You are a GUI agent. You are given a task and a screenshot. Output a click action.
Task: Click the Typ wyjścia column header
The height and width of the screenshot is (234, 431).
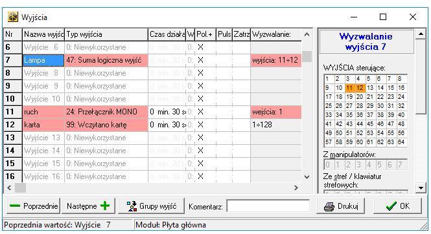click(106, 34)
